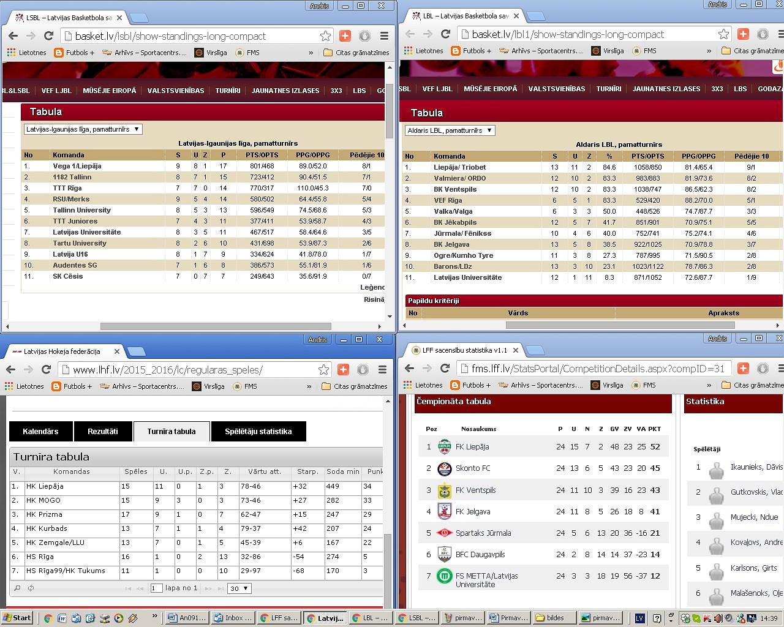Reload the Latvijas Hokeja federācija page

[46, 369]
